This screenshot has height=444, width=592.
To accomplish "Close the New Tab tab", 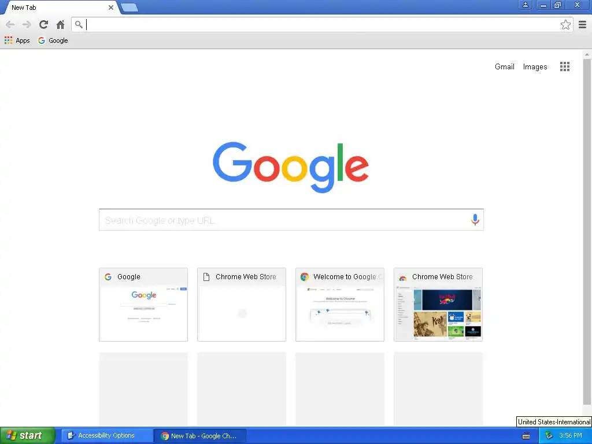I will (110, 8).
